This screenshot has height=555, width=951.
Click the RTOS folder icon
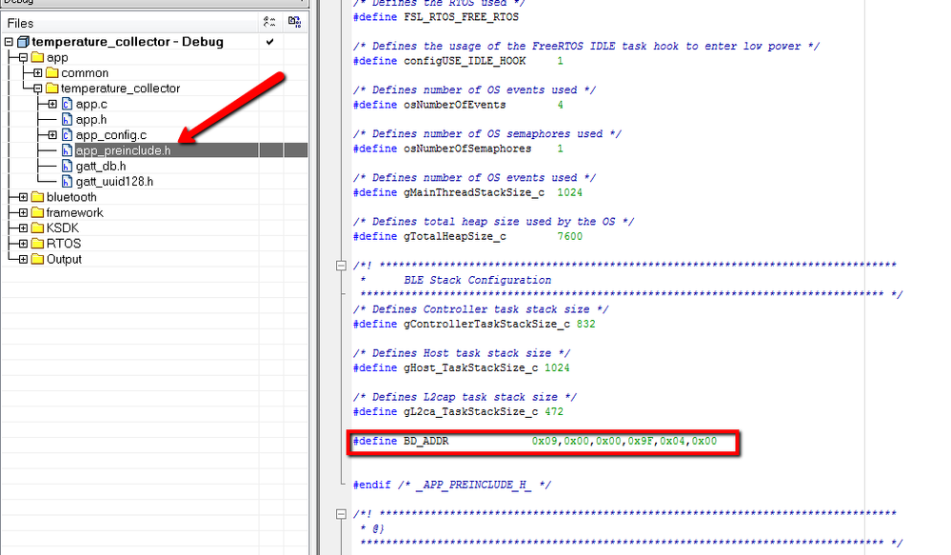38,244
